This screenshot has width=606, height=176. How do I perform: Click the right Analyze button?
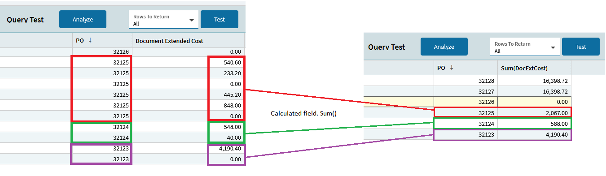point(444,47)
